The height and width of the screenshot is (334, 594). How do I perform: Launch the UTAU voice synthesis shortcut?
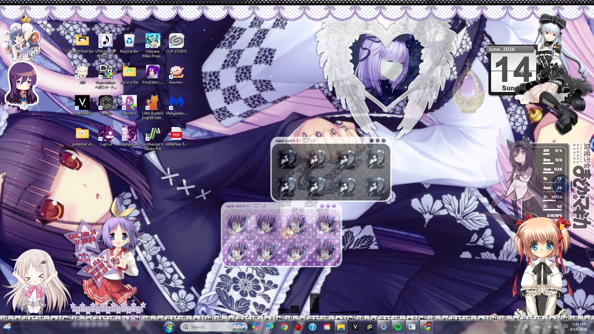(x=105, y=45)
